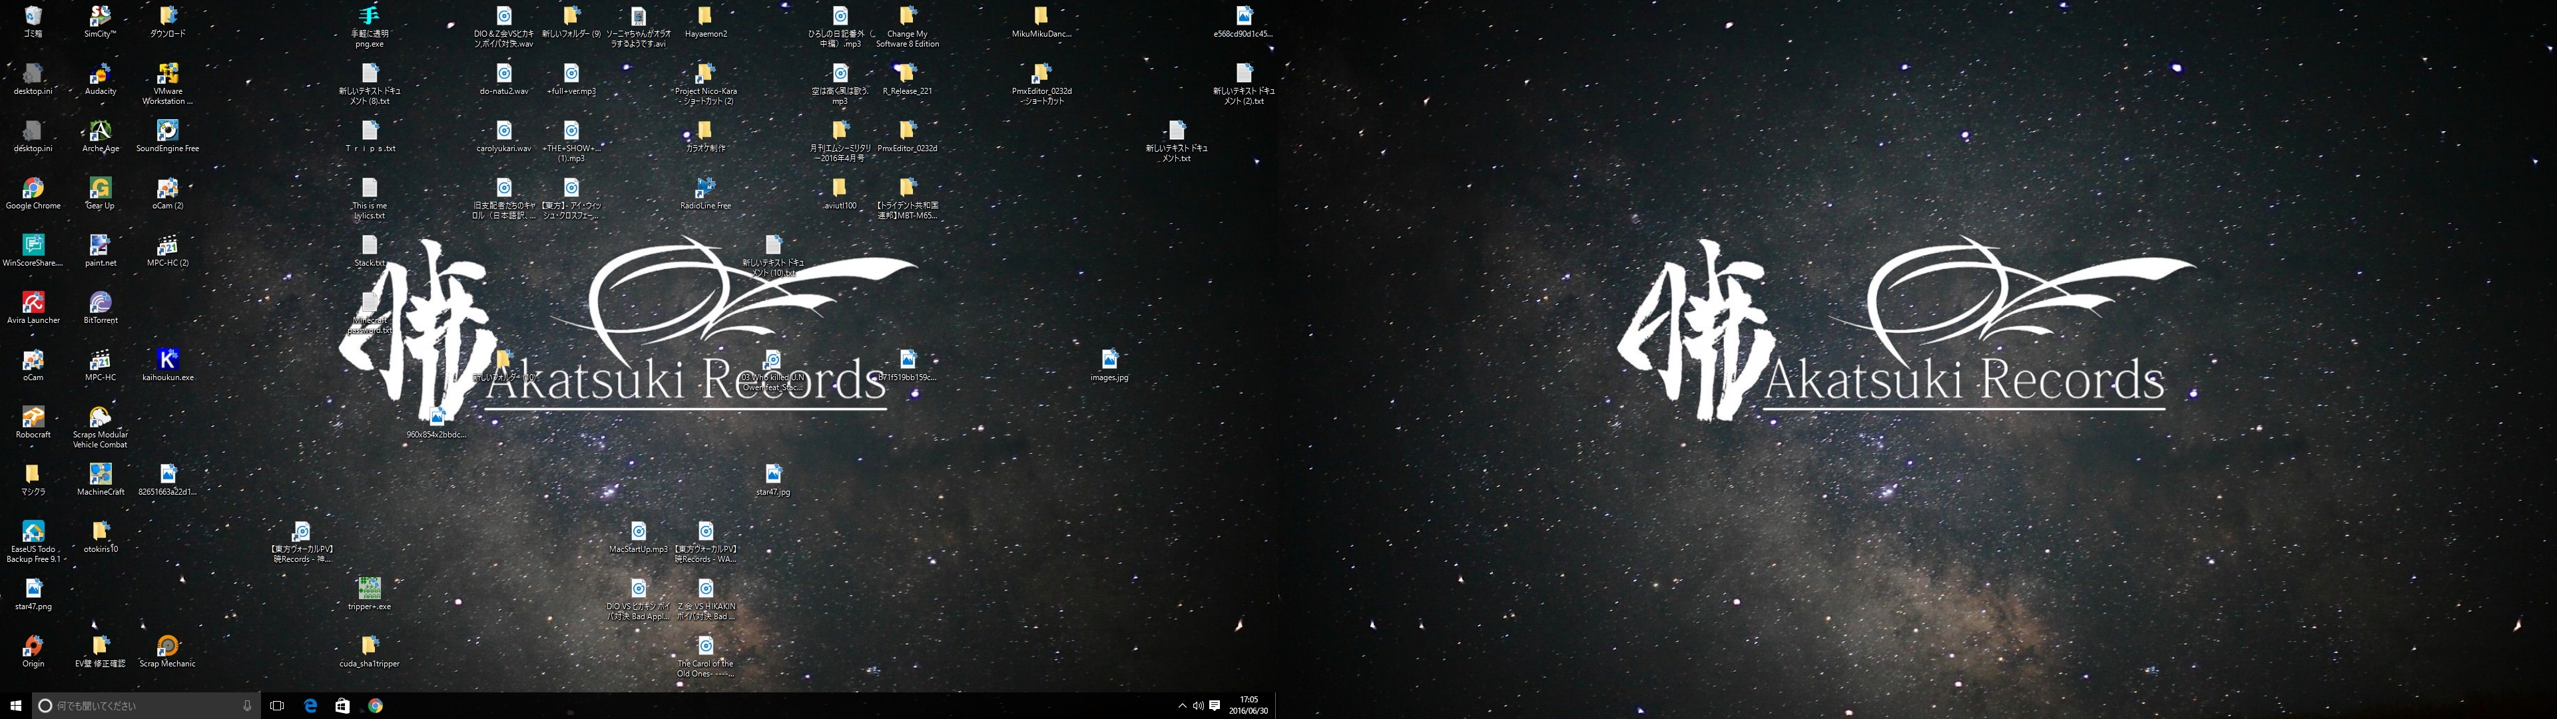Click the Windows Start button

tap(16, 705)
